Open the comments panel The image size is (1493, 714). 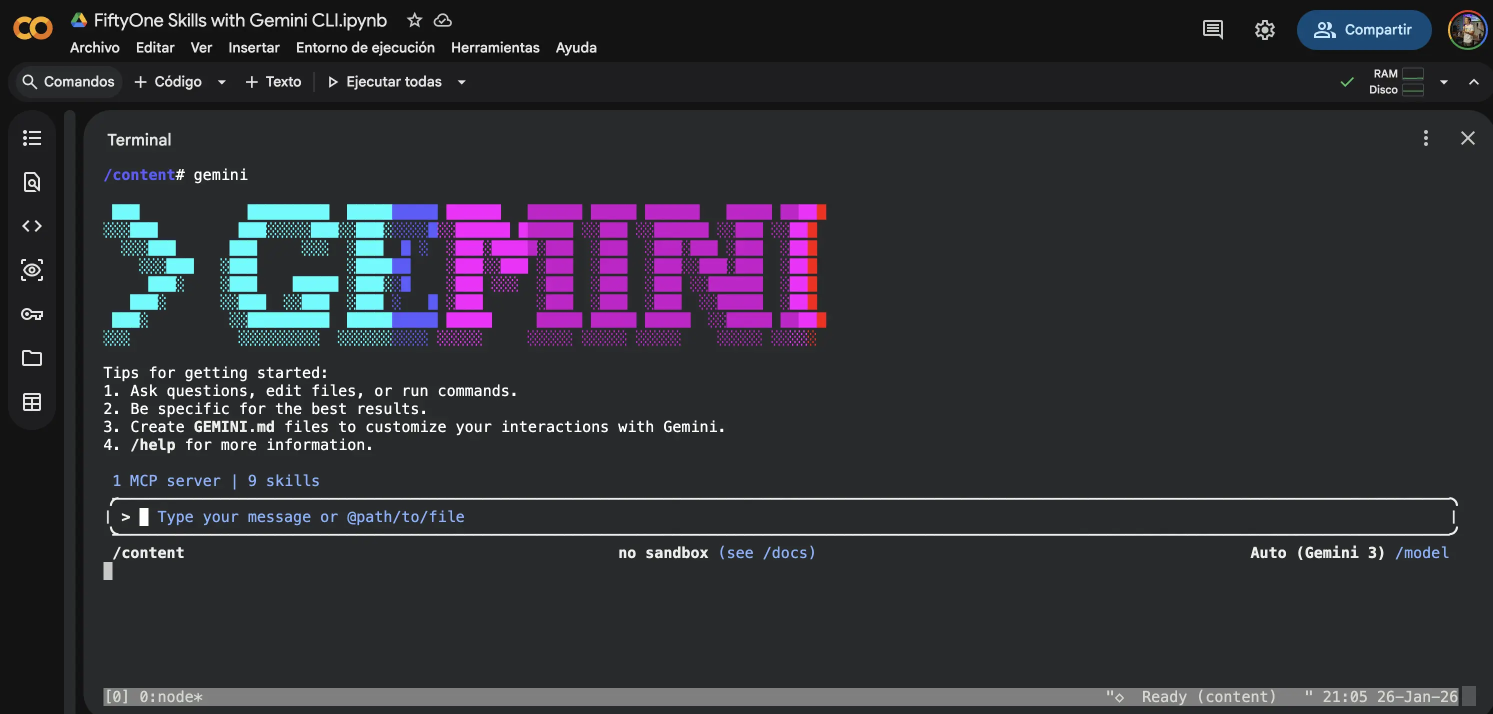1213,30
